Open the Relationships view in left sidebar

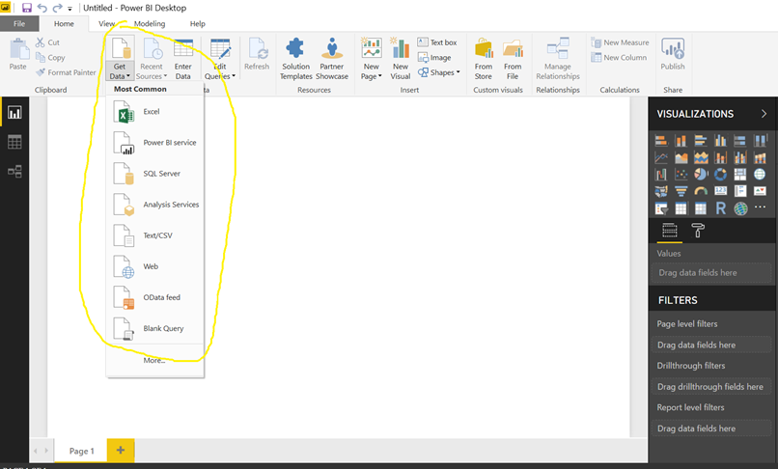coord(14,171)
